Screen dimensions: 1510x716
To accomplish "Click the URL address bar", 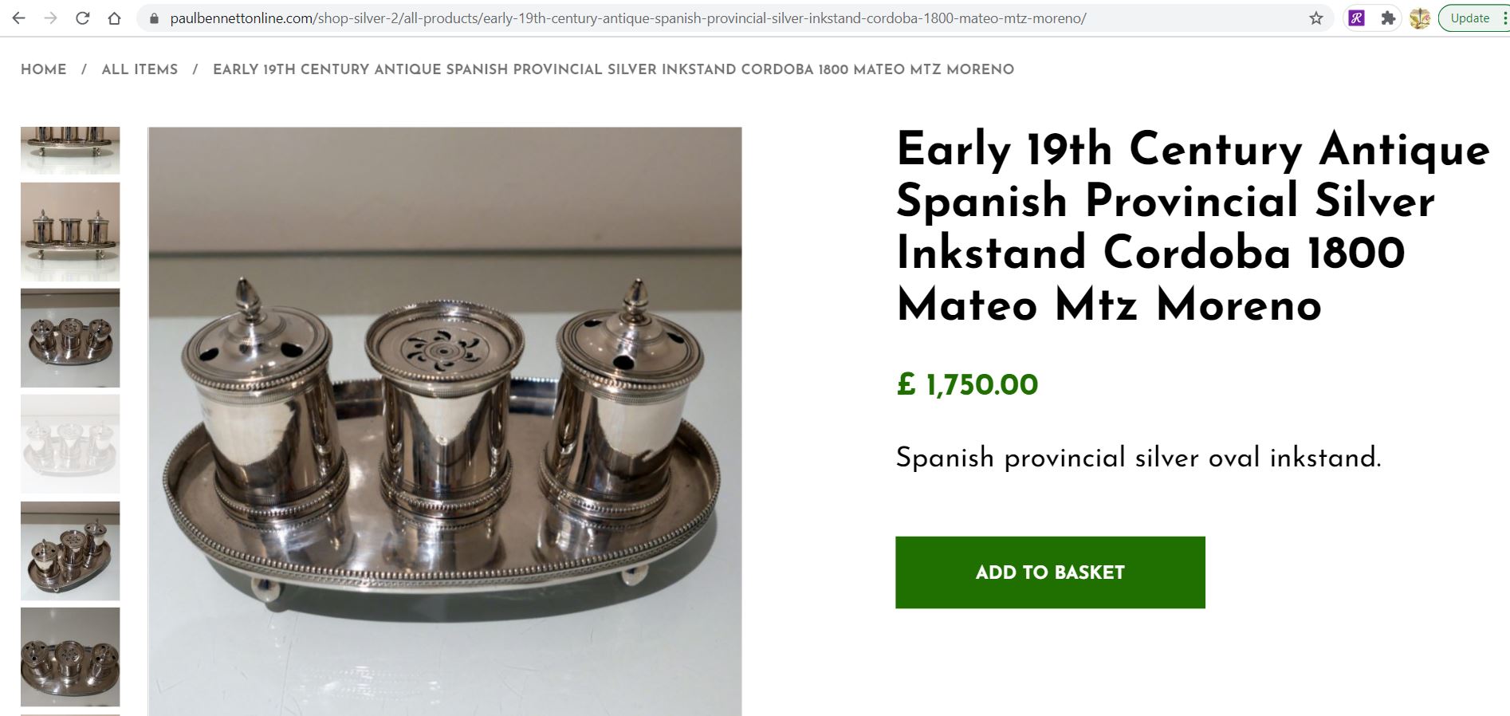I will [x=638, y=18].
